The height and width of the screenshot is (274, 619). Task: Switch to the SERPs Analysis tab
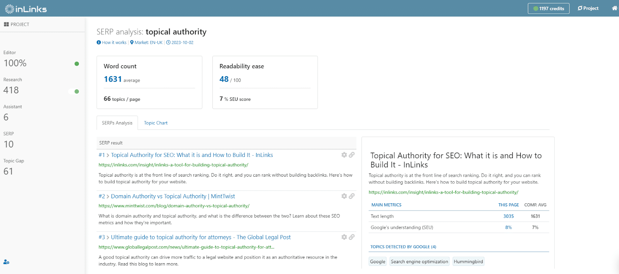click(x=117, y=123)
